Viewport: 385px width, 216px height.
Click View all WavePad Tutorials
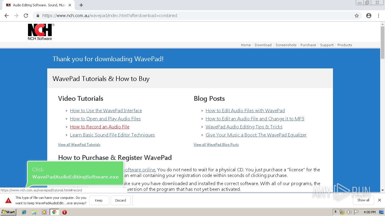pos(79,145)
